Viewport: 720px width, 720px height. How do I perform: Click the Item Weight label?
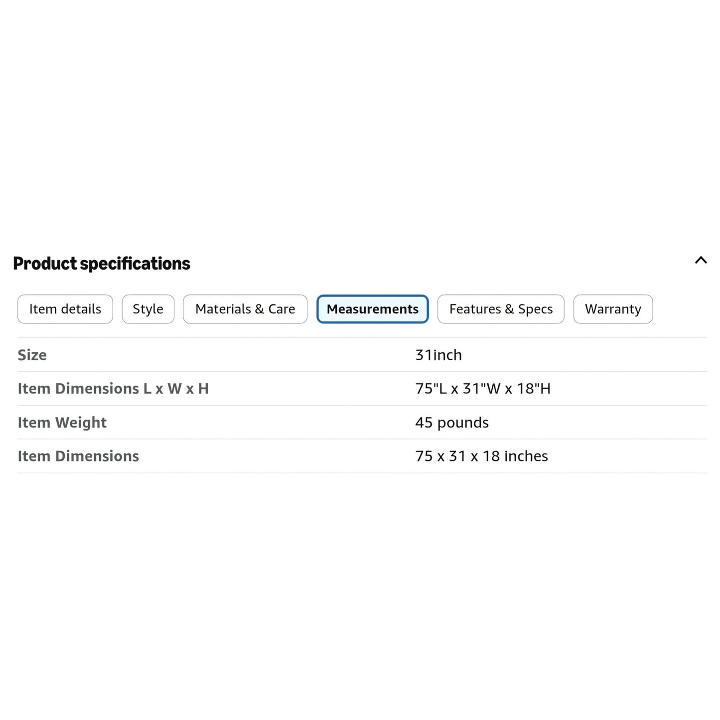point(62,423)
